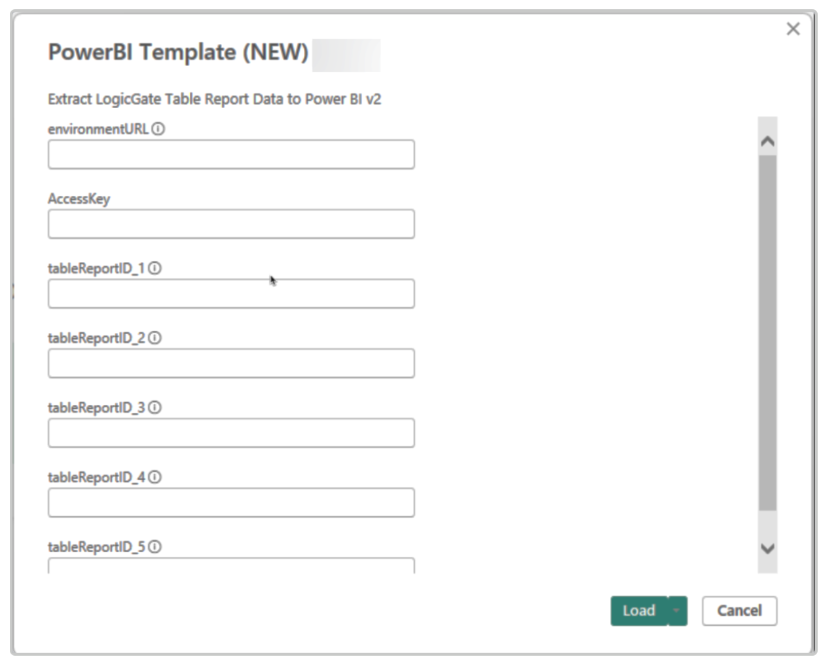This screenshot has height=663, width=821.
Task: Click the tableReportID_4 input field
Action: (231, 502)
